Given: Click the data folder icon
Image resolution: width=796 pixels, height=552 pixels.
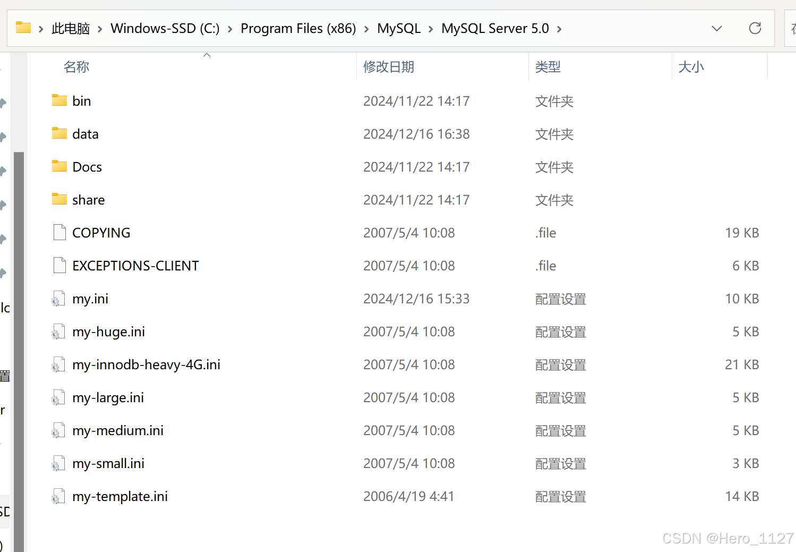Looking at the screenshot, I should pyautogui.click(x=59, y=133).
